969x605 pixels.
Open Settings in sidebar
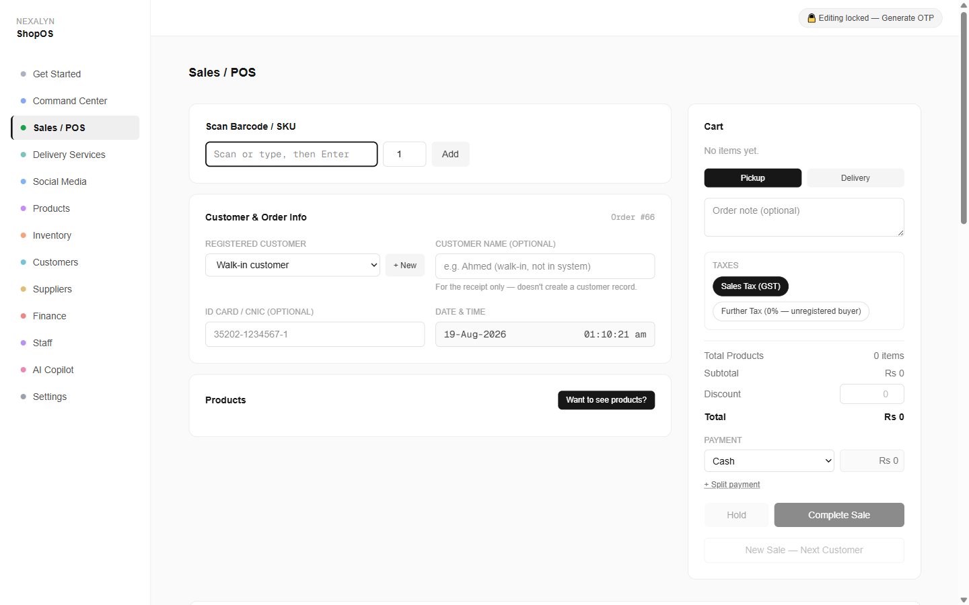point(75,397)
